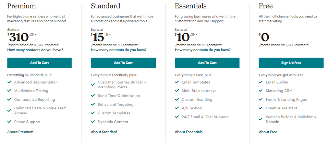
Task: Go to the About Free link
Action: point(268,132)
